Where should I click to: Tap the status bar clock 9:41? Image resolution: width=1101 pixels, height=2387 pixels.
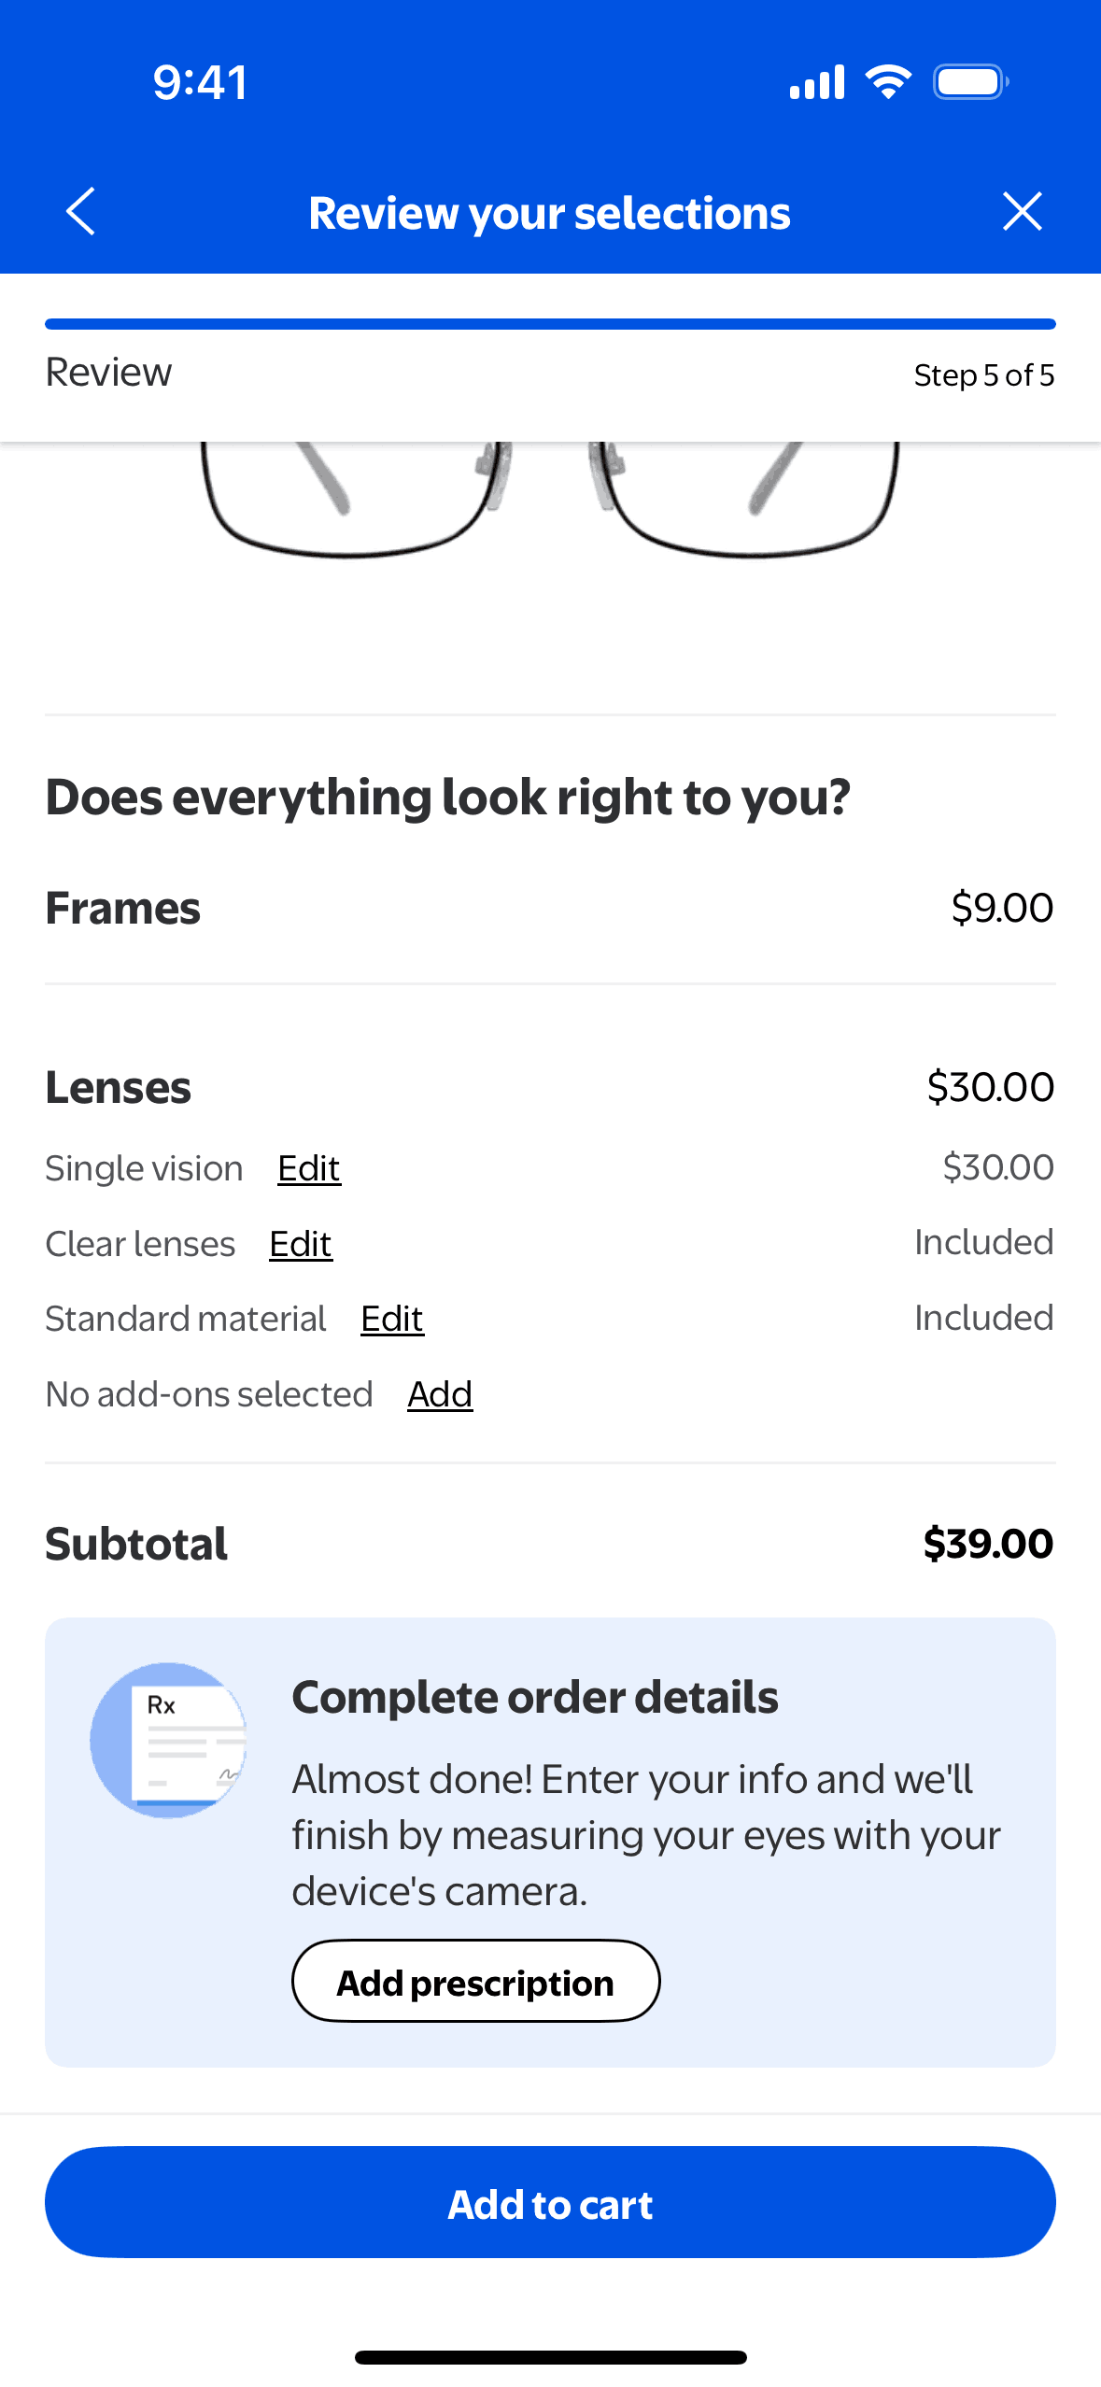[200, 82]
